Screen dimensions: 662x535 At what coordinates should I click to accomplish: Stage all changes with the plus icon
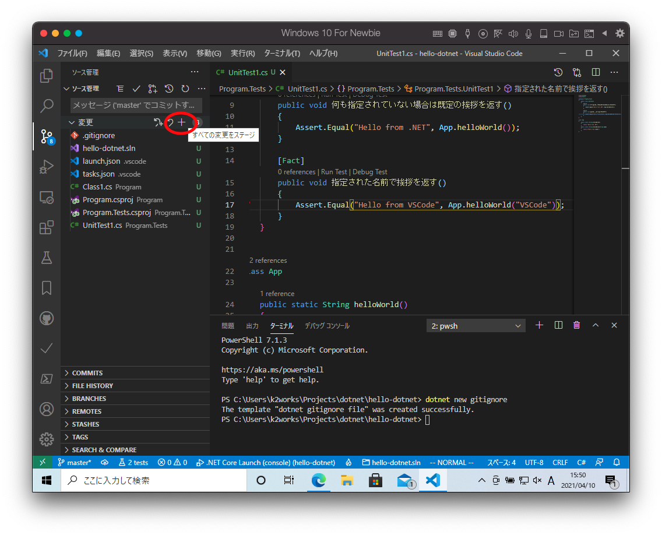tap(181, 122)
